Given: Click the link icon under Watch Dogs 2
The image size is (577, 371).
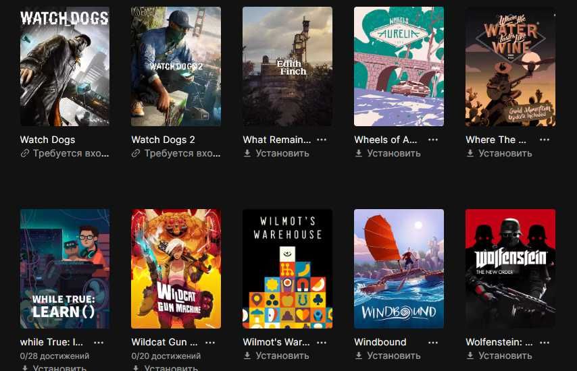Looking at the screenshot, I should coord(136,153).
